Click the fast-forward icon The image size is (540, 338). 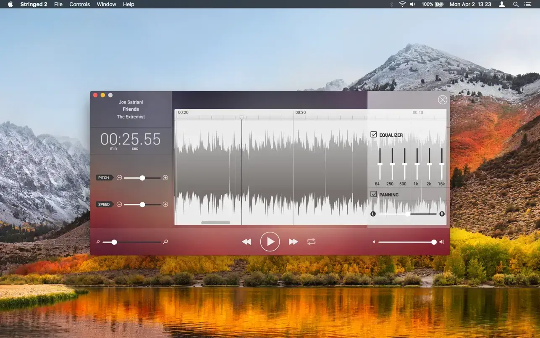tap(293, 242)
